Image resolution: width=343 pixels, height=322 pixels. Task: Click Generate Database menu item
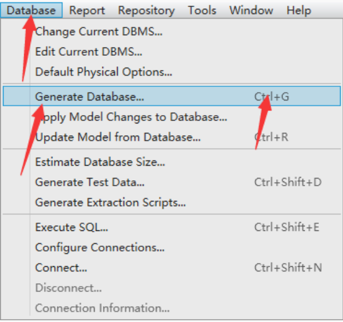coord(172,96)
